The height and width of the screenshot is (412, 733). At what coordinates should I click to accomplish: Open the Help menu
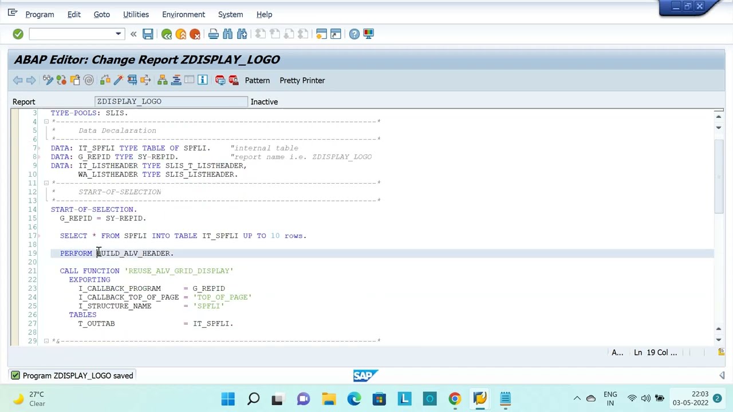tap(264, 14)
